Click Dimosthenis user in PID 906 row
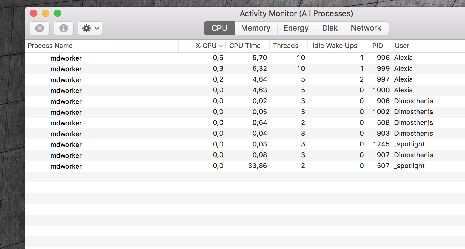 414,101
